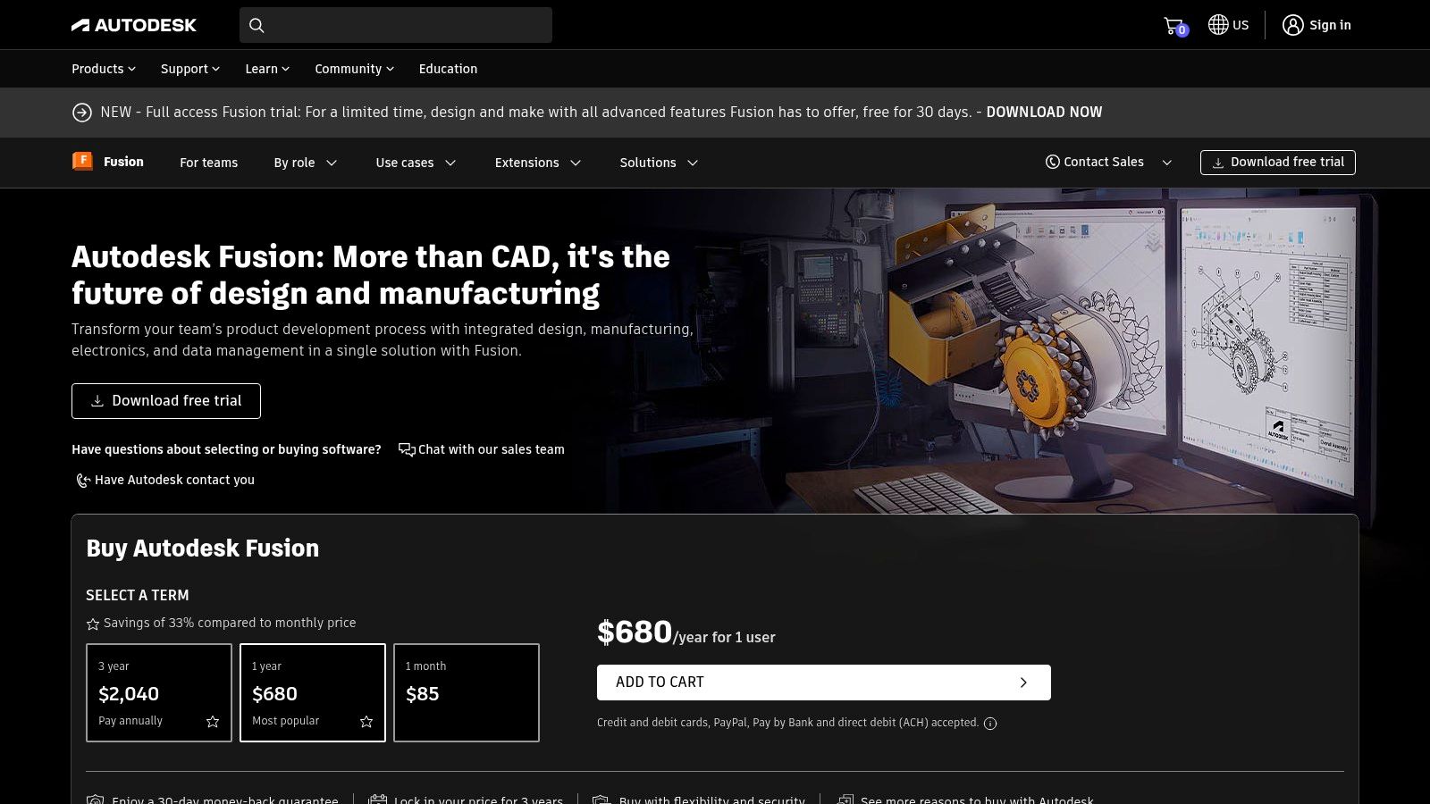Click the arrow icon in the trial banner
Screen dimensions: 1430x804
click(82, 113)
